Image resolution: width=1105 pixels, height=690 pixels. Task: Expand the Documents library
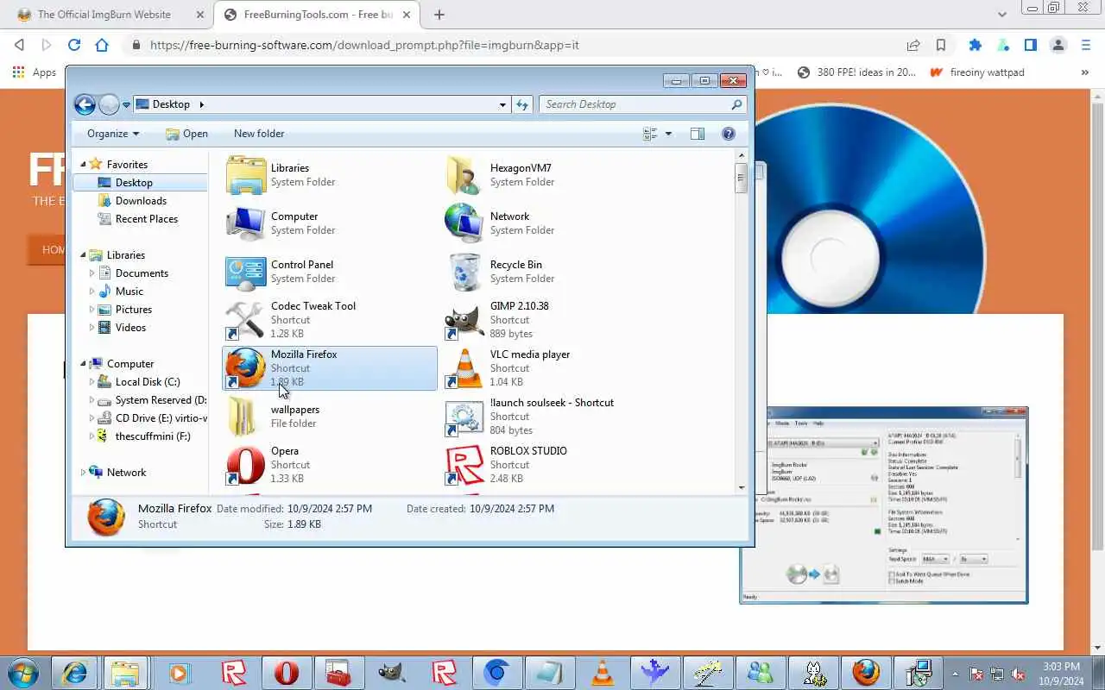[92, 273]
